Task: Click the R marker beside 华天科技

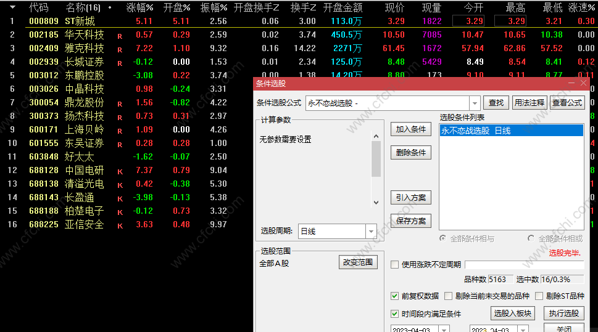Action: point(120,36)
